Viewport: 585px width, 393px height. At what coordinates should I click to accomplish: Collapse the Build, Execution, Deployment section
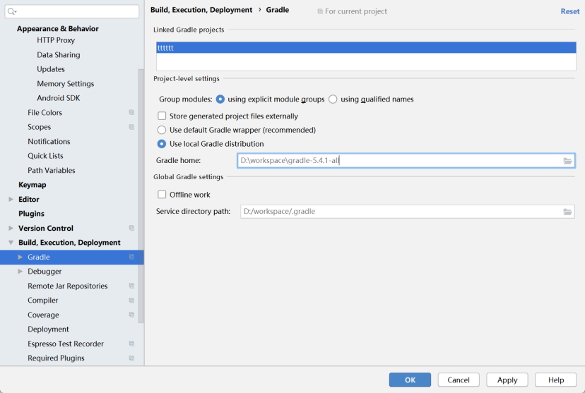coord(11,243)
